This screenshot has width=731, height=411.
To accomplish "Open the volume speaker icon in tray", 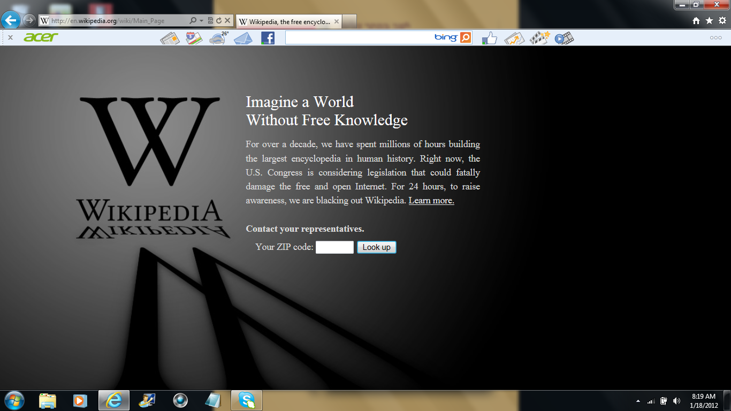I will click(x=676, y=401).
